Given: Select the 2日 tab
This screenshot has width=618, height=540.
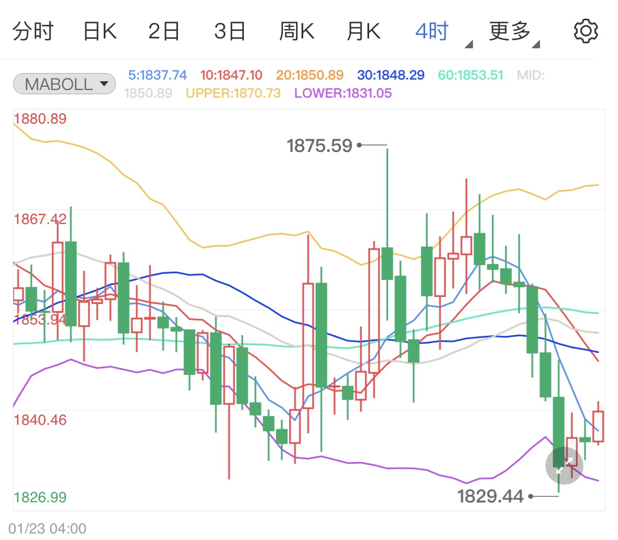Looking at the screenshot, I should (x=164, y=31).
